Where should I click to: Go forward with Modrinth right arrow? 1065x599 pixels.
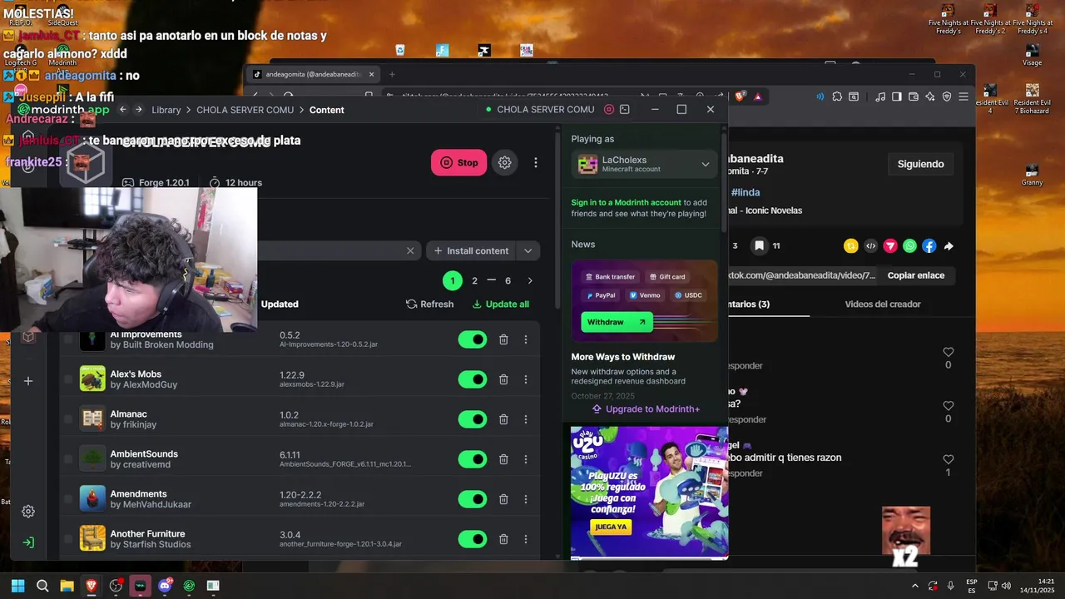click(139, 109)
